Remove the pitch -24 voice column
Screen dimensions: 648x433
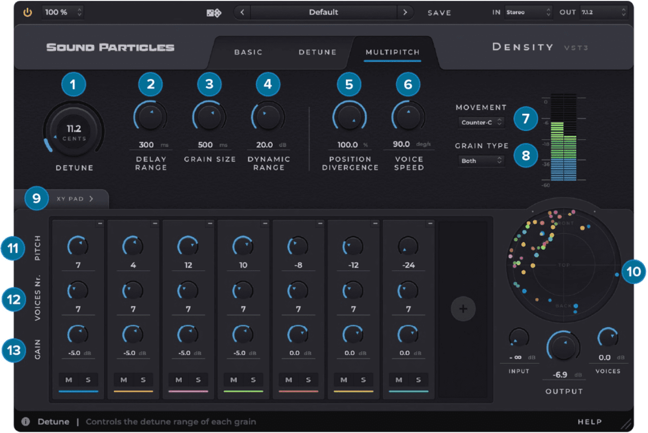click(x=430, y=223)
